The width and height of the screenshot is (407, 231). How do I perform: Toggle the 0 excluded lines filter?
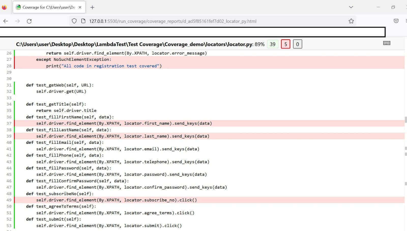[297, 44]
